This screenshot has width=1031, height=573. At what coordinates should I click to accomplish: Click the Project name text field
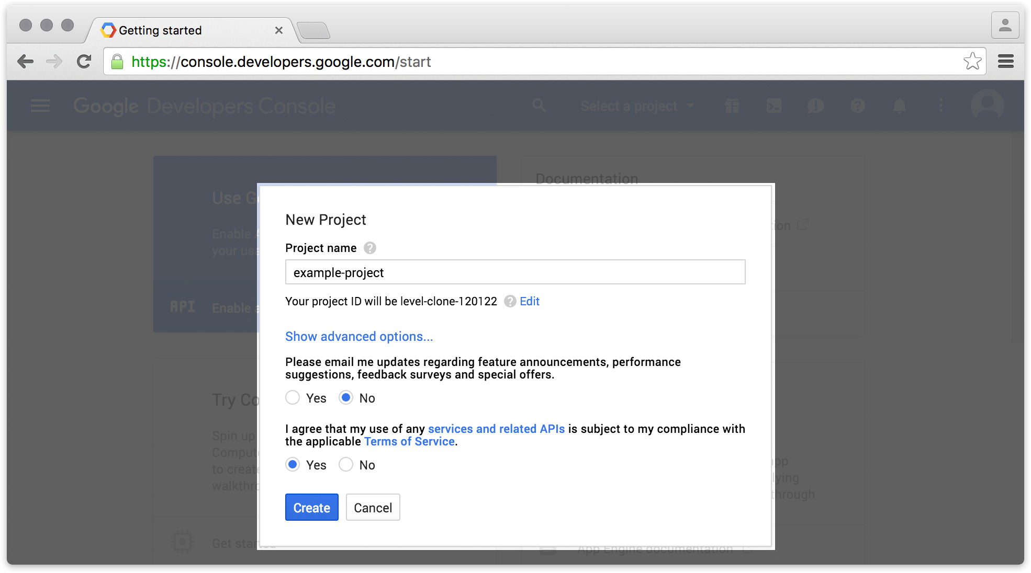point(515,272)
